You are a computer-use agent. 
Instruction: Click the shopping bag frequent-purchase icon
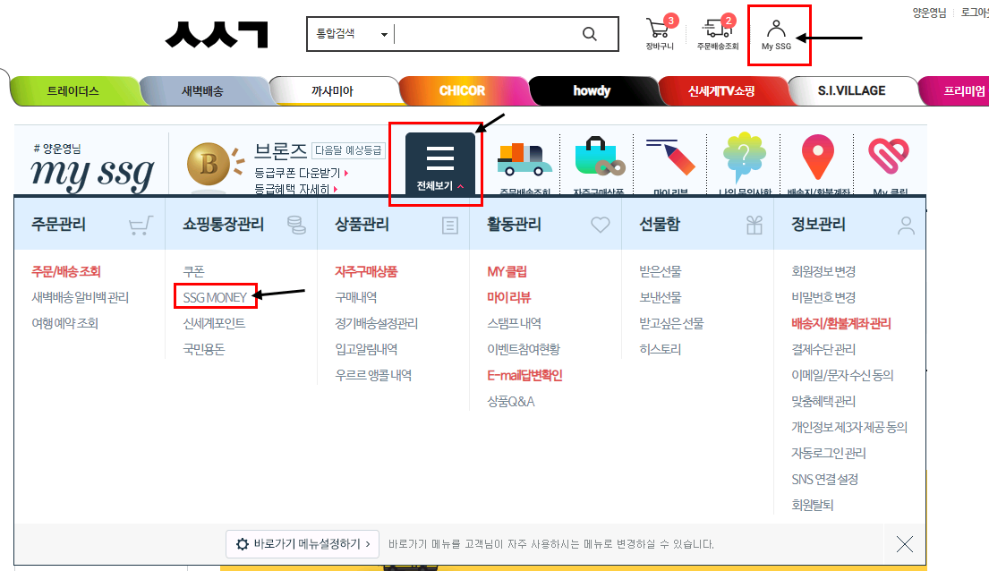coord(598,157)
